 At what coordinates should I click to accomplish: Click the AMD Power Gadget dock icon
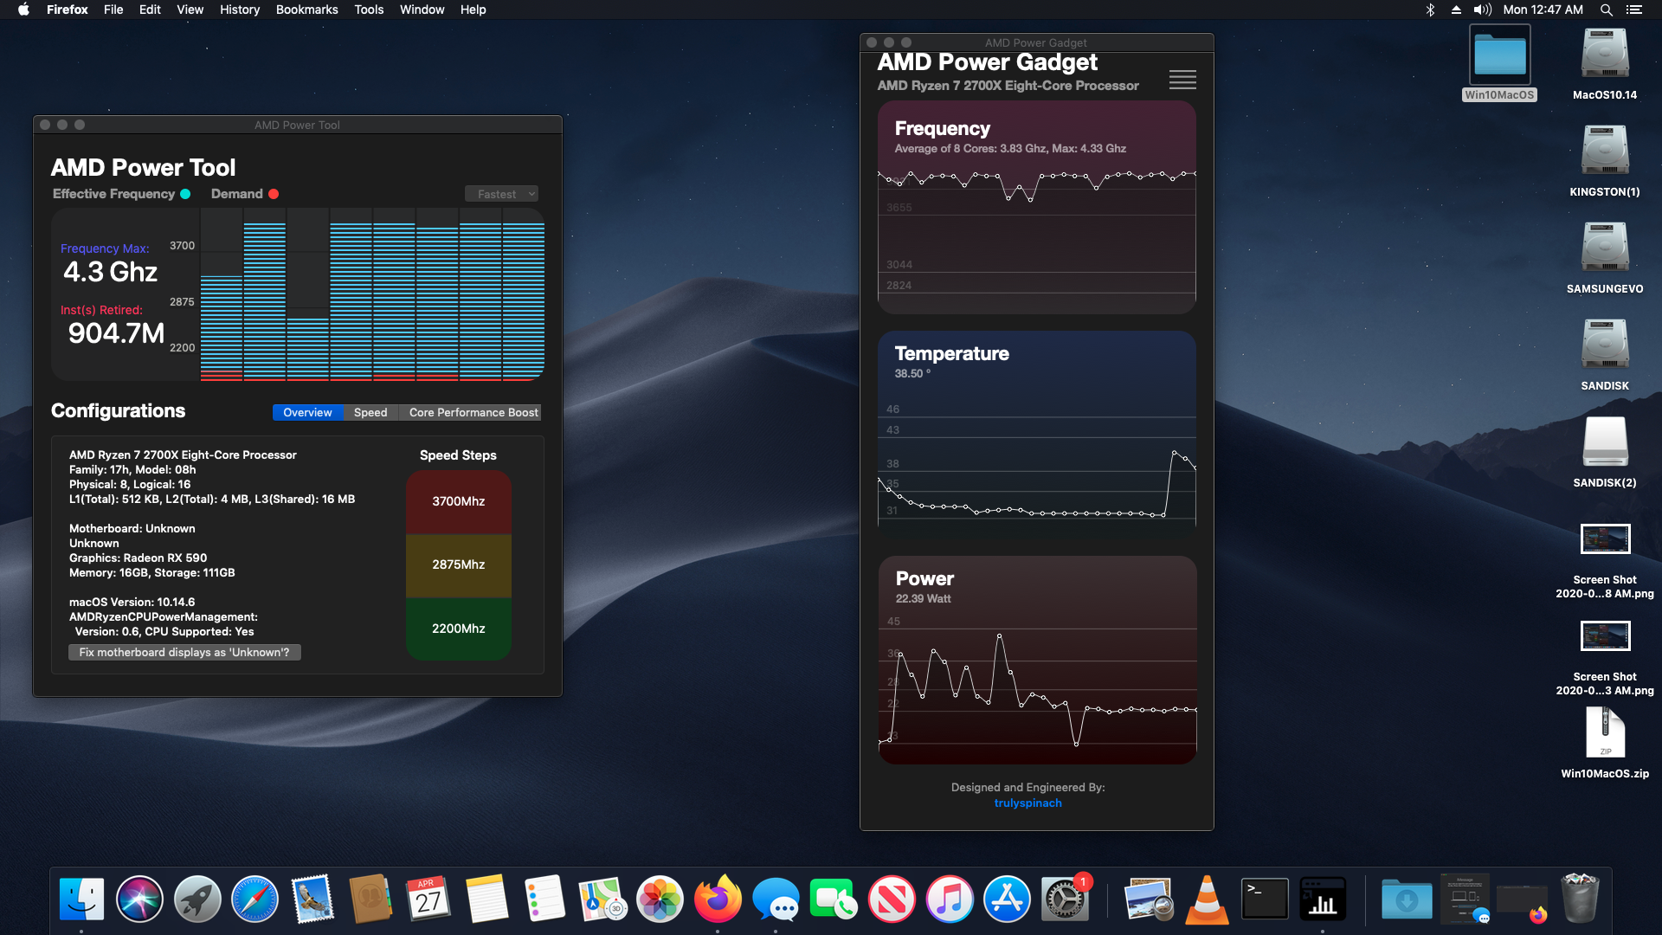[1322, 900]
